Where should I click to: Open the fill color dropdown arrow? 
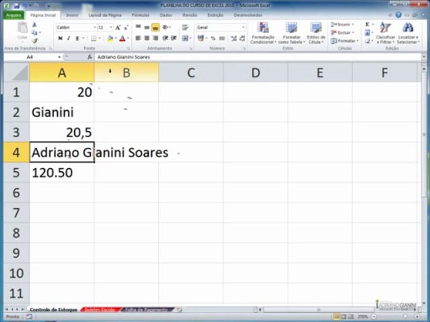point(116,38)
